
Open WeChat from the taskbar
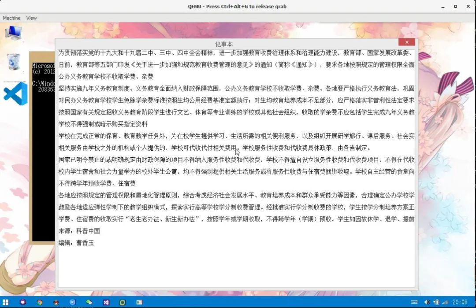click(89, 302)
